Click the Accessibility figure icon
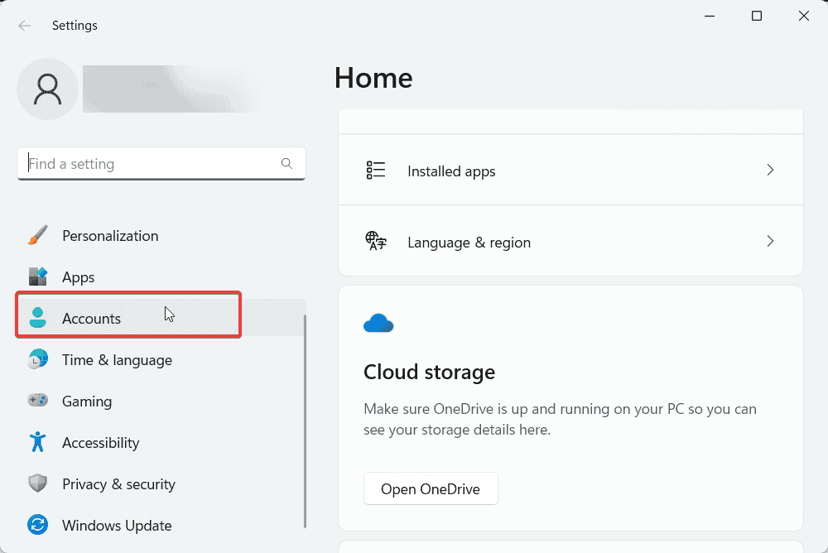This screenshot has height=553, width=828. [37, 442]
